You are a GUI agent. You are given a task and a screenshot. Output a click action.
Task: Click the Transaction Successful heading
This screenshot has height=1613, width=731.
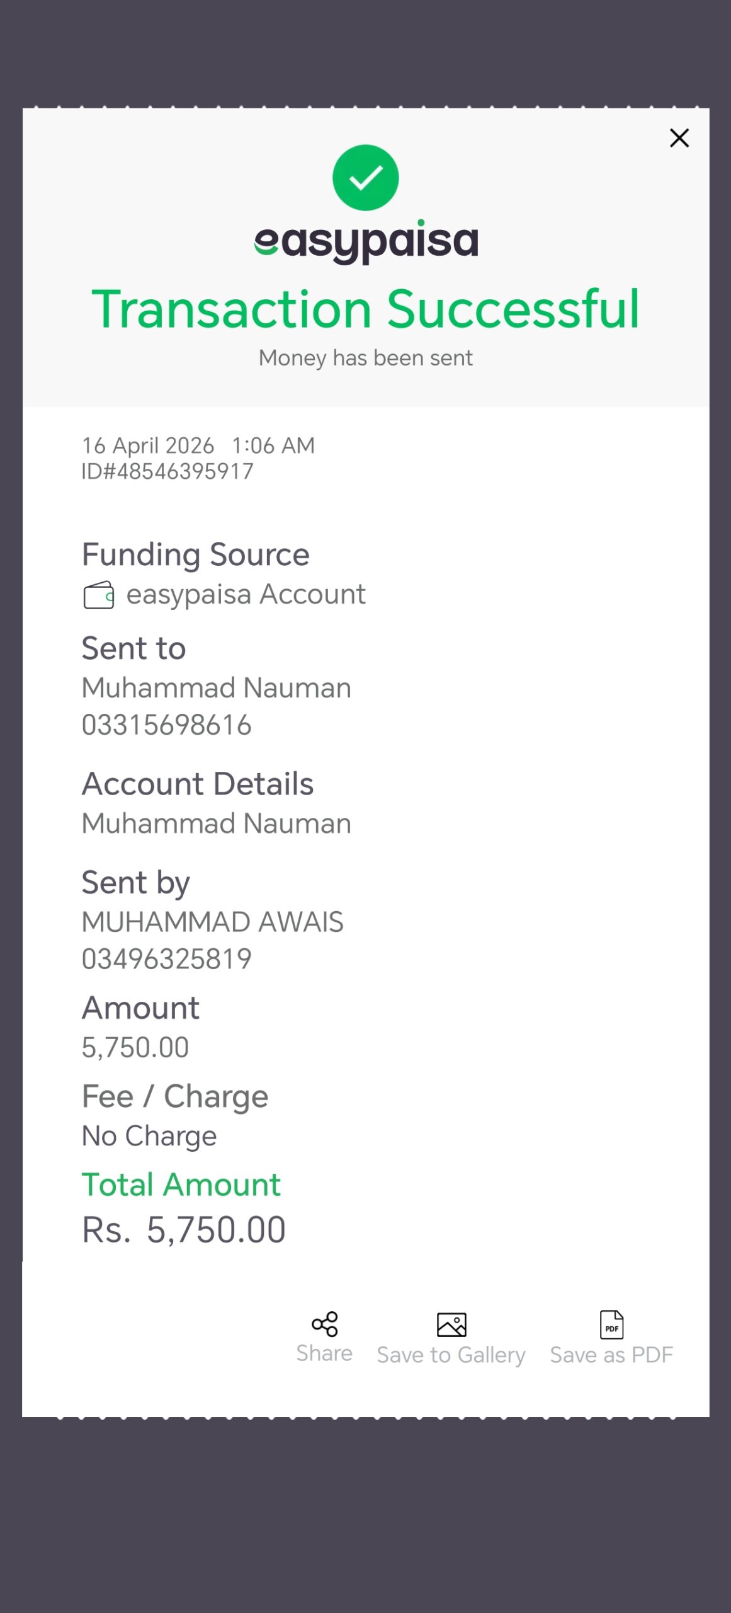point(365,309)
